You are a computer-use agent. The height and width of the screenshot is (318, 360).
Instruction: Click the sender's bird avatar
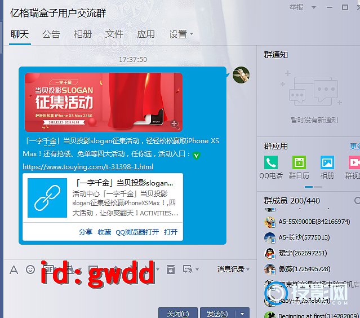tap(241, 75)
